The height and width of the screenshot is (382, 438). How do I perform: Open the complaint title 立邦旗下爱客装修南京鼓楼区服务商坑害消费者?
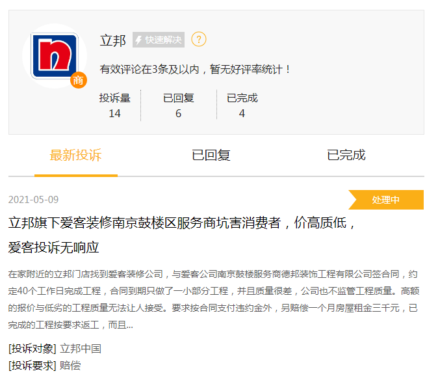point(181,235)
